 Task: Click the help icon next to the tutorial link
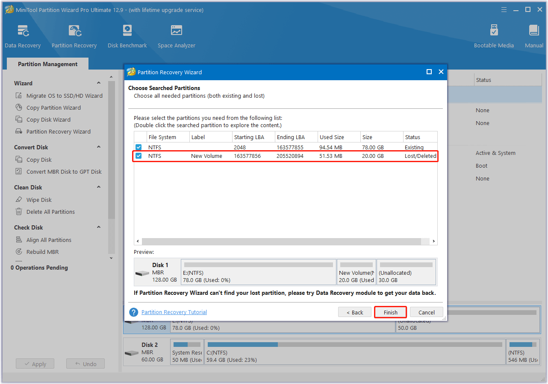(x=133, y=312)
